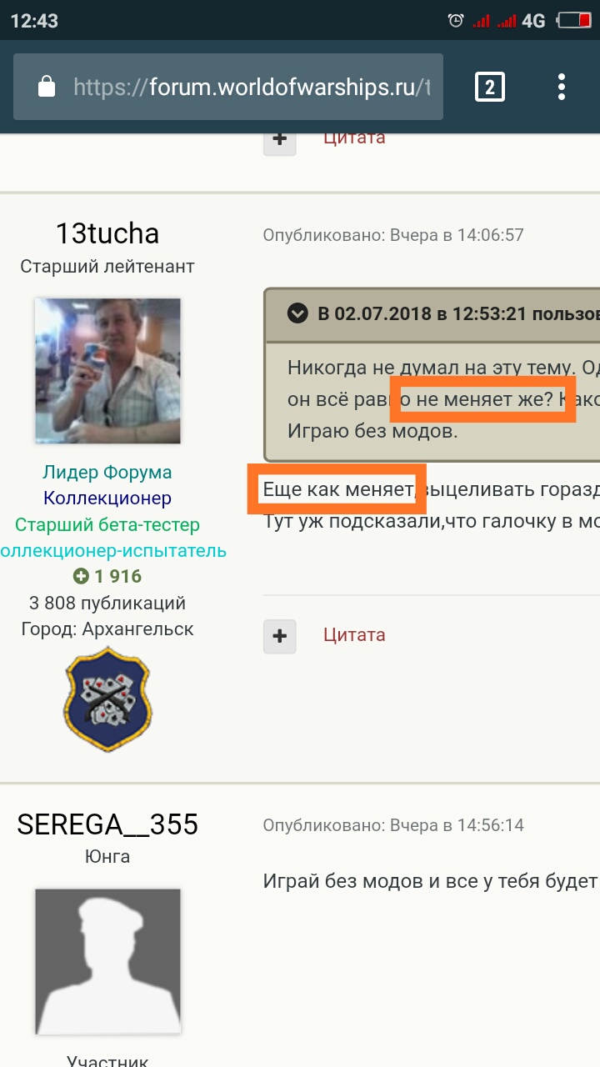Tap the plus multiquote button under 13tucha's post
This screenshot has height=1067, width=600.
[x=279, y=636]
